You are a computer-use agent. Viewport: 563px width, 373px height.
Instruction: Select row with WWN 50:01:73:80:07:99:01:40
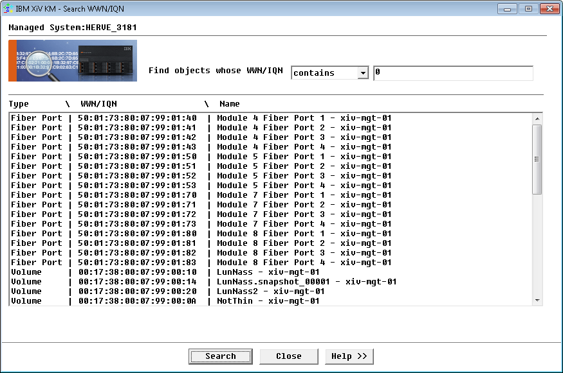(271, 118)
